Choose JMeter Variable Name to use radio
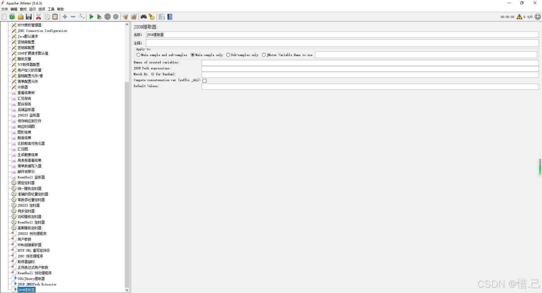 [x=264, y=55]
